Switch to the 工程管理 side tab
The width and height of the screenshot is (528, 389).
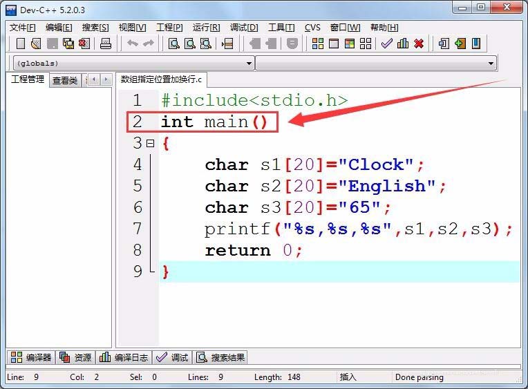click(28, 79)
